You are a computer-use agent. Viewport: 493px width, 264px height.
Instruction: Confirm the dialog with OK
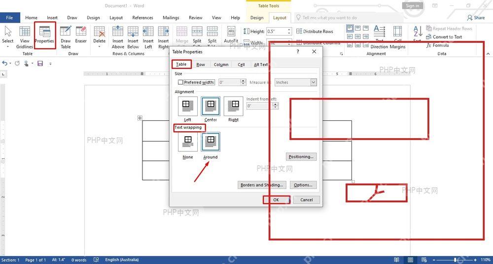[276, 200]
